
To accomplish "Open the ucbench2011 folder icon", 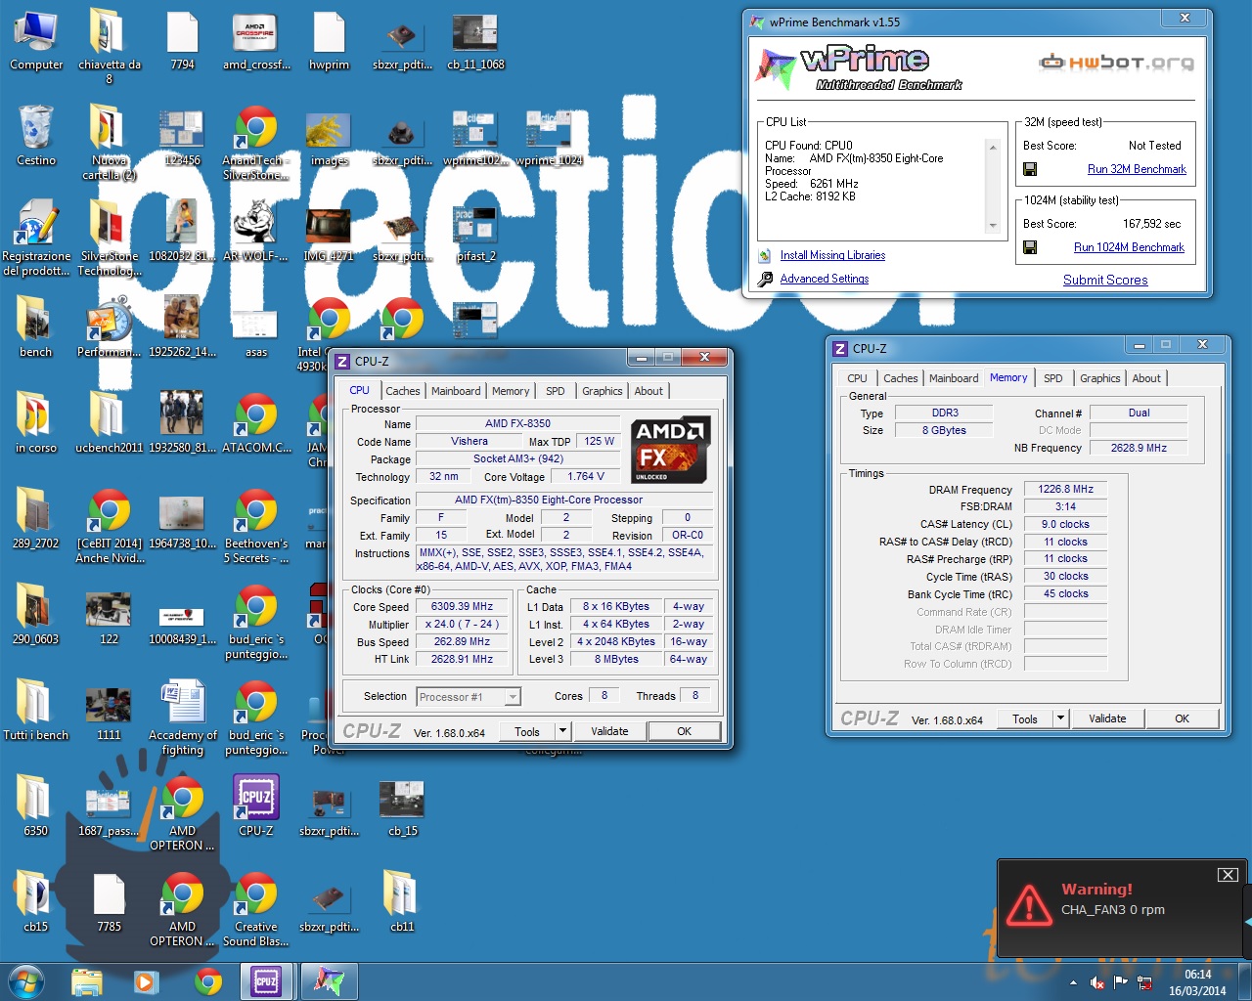I will (x=109, y=423).
